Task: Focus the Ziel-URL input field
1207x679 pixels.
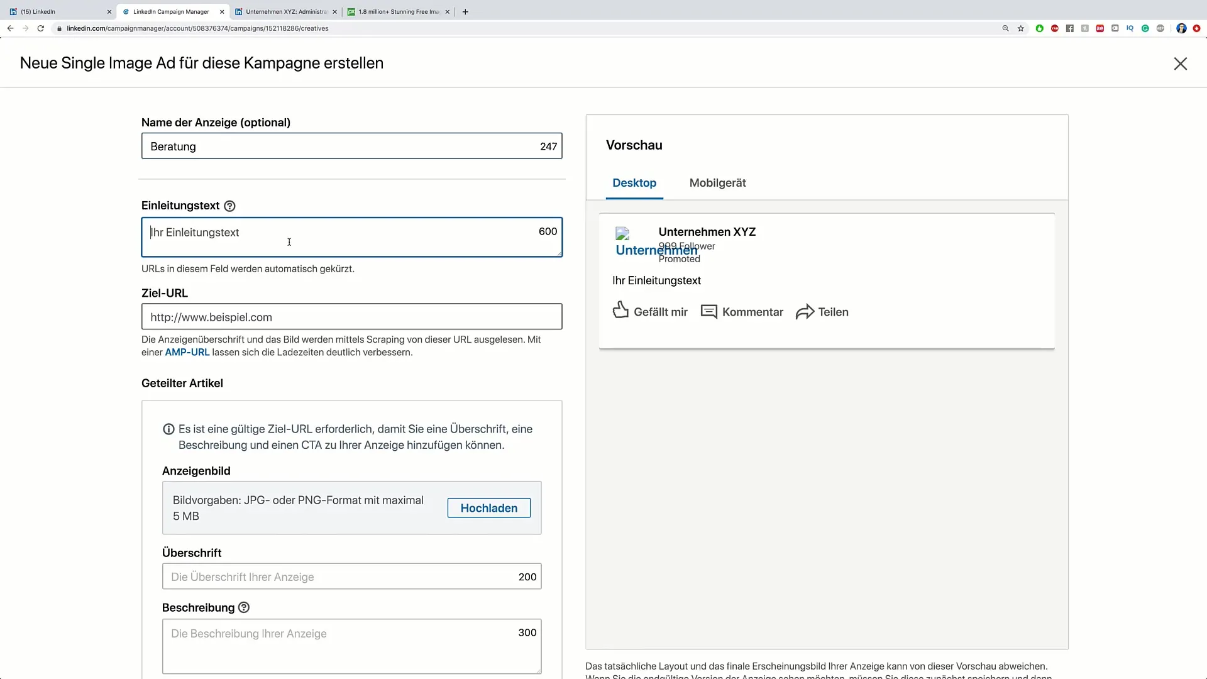Action: [x=352, y=317]
